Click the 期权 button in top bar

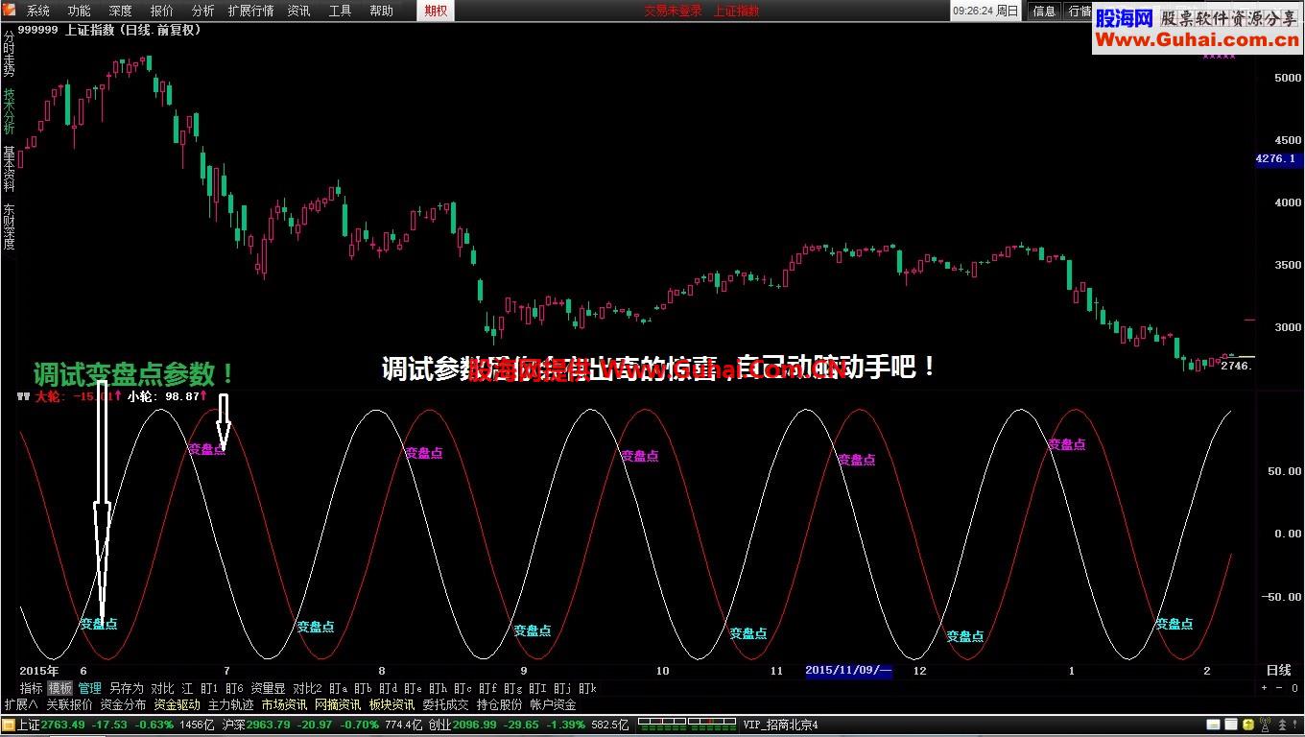point(436,11)
